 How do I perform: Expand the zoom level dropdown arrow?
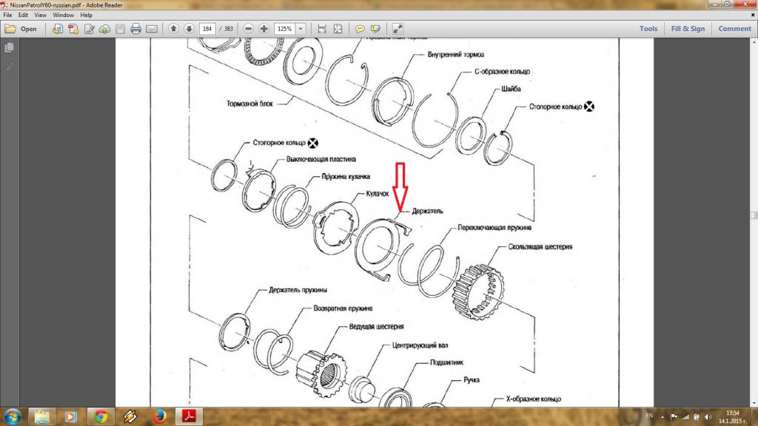(301, 29)
